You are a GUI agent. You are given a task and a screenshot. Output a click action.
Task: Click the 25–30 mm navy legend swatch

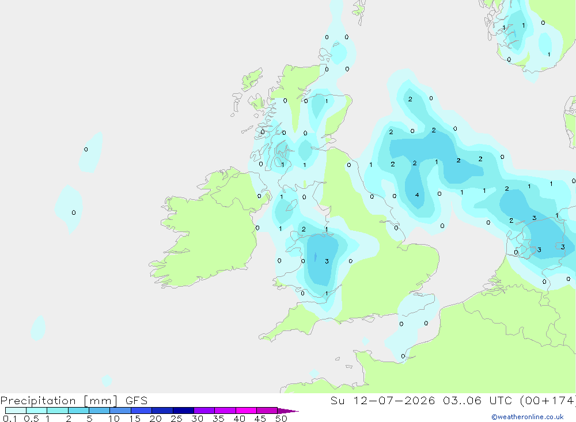click(x=183, y=410)
